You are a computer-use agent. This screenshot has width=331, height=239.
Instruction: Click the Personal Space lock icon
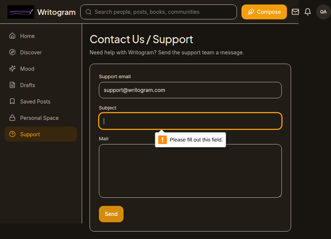[x=12, y=118]
